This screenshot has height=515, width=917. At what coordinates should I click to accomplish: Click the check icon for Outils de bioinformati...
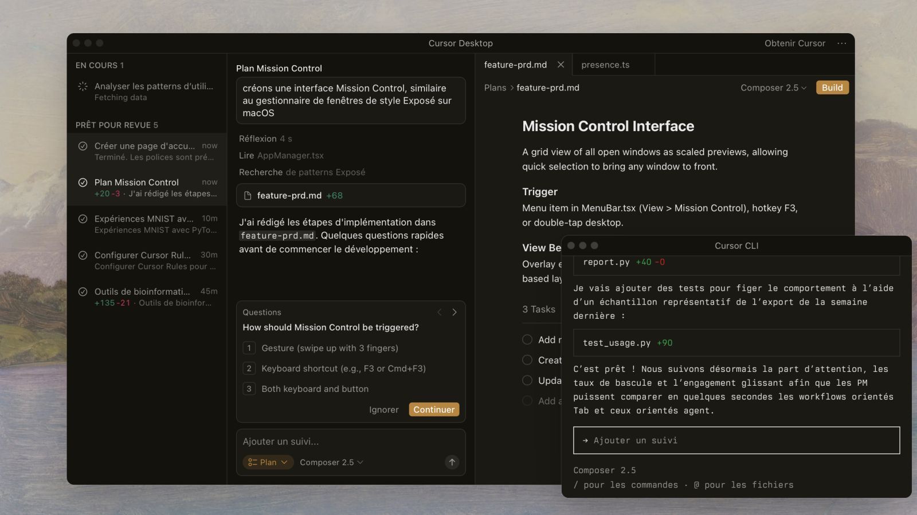[x=83, y=292]
